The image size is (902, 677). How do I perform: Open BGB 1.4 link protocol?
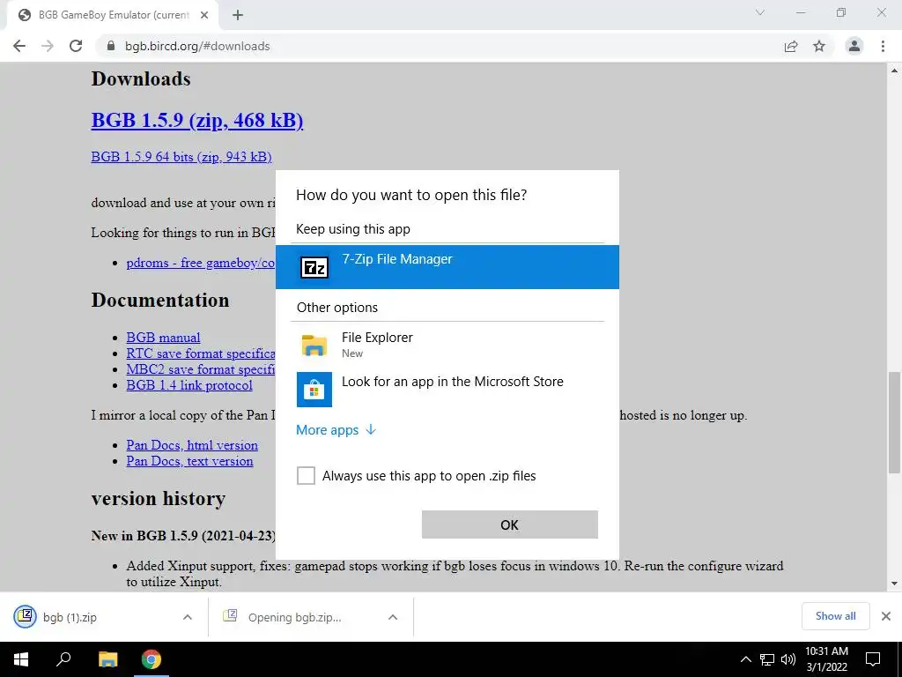[x=189, y=385]
